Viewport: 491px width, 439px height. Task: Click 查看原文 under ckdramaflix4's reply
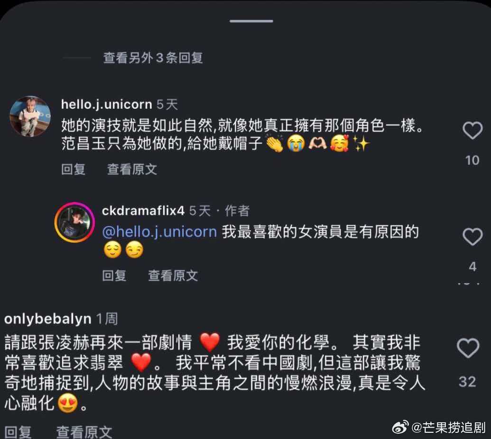pos(173,276)
